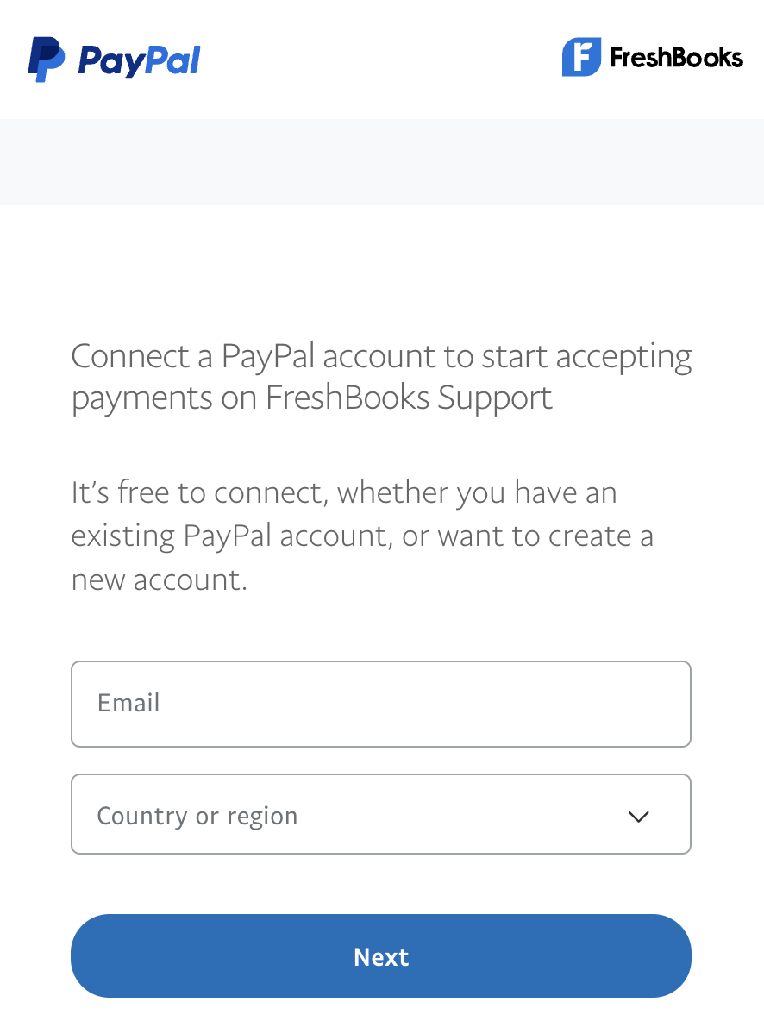Click the blue Next call-to-action pill

(x=381, y=956)
